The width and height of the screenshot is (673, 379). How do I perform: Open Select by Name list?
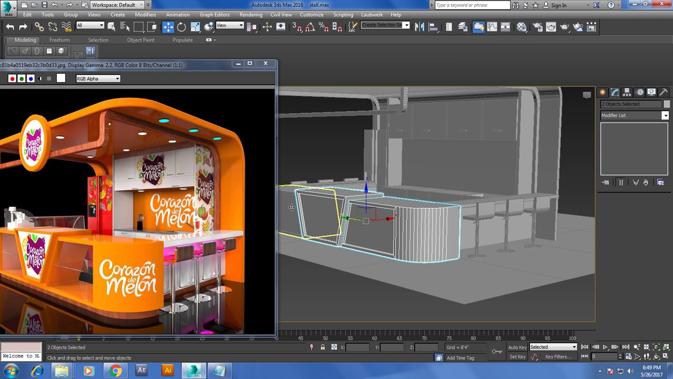click(125, 26)
